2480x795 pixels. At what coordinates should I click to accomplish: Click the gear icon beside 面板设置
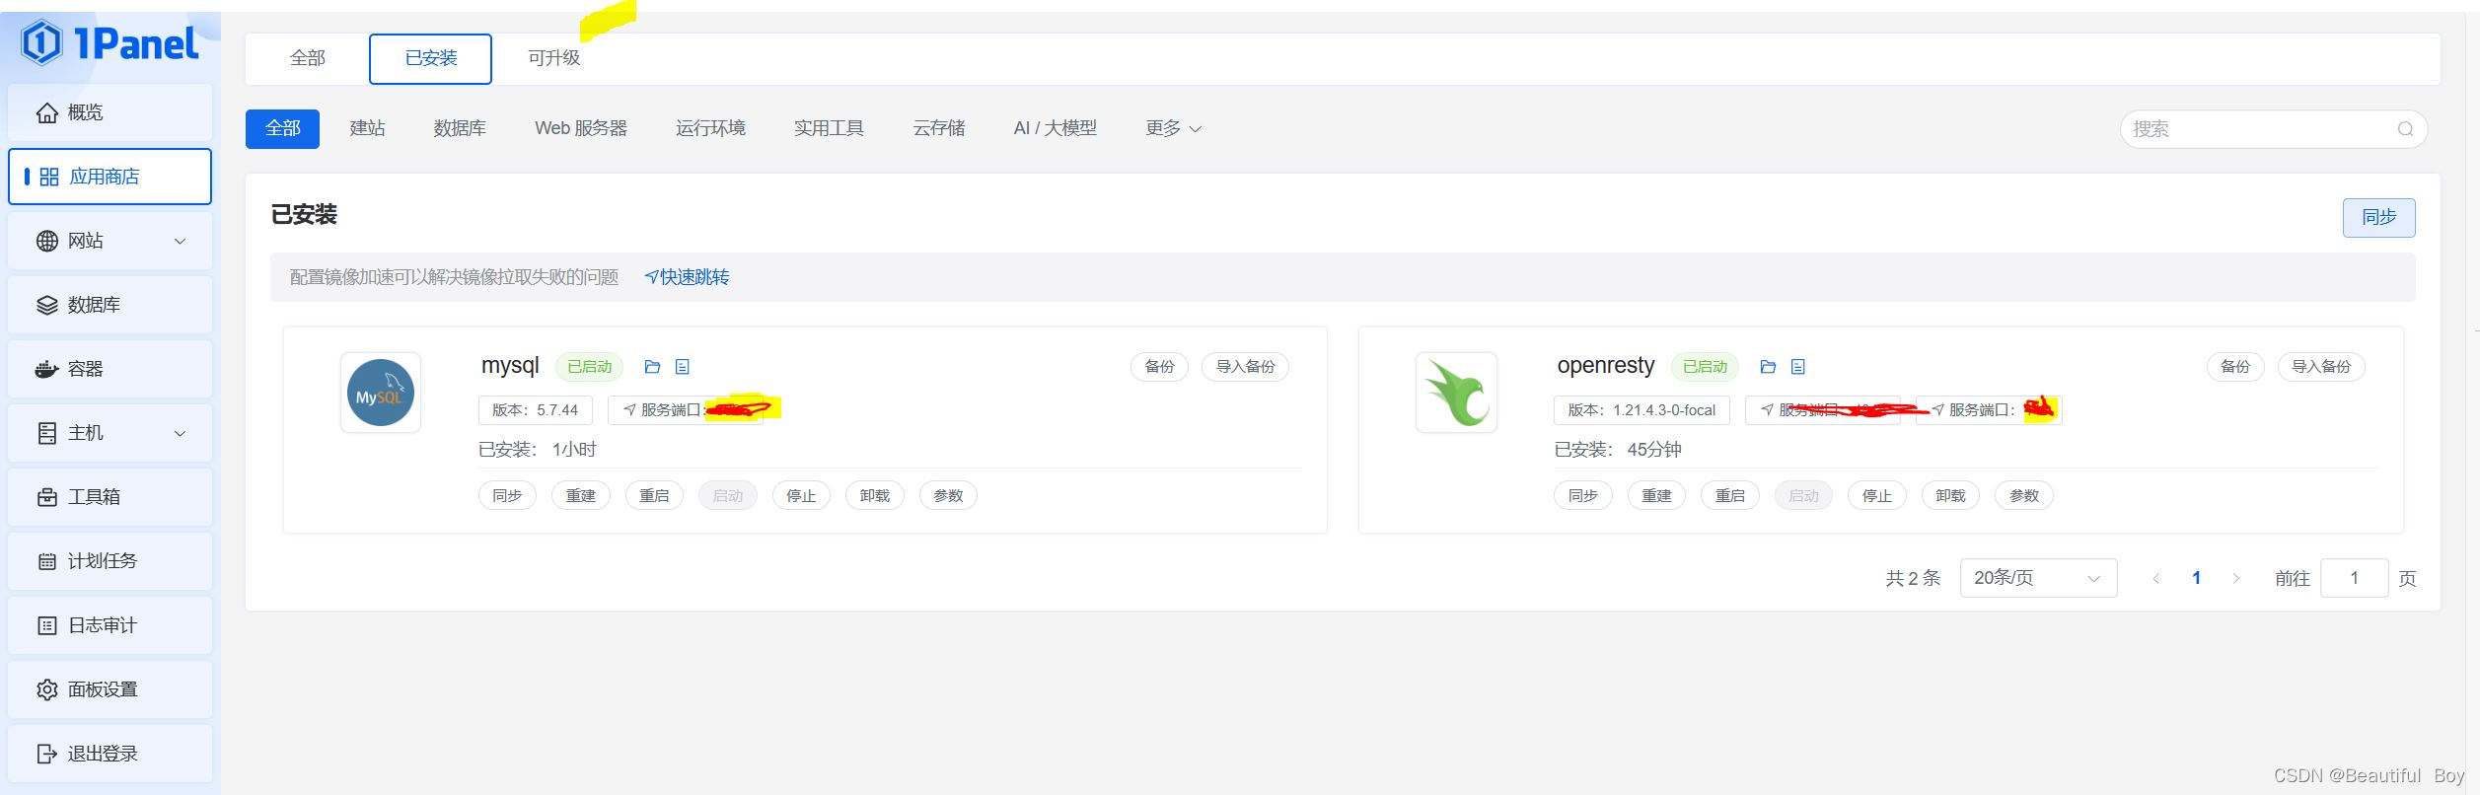[46, 689]
